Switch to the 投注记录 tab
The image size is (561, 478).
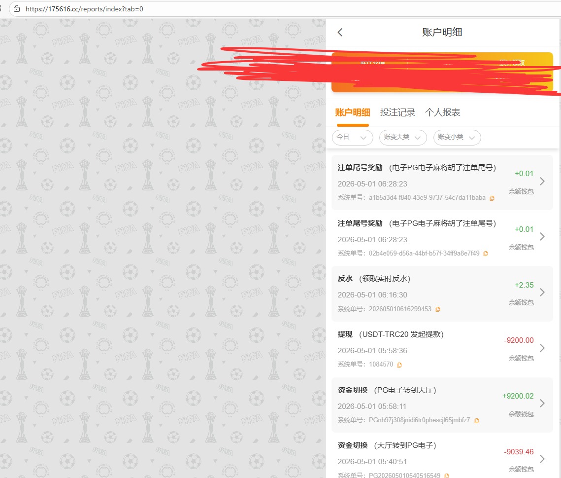coord(397,112)
